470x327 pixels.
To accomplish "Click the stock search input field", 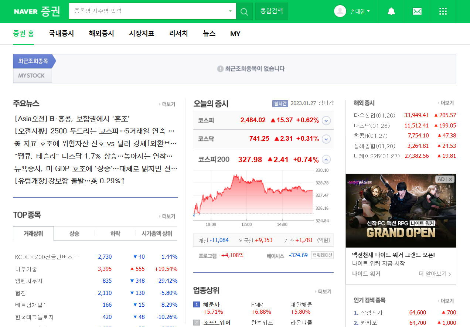I will pos(148,11).
